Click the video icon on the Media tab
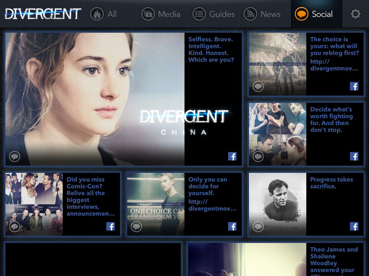This screenshot has height=276, width=369. (x=148, y=14)
